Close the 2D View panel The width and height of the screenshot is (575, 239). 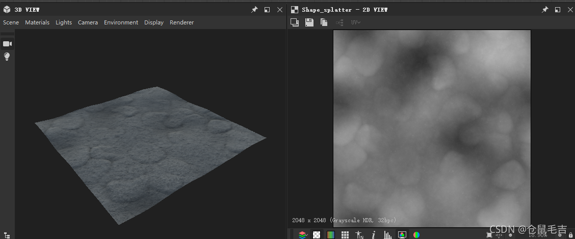click(570, 10)
